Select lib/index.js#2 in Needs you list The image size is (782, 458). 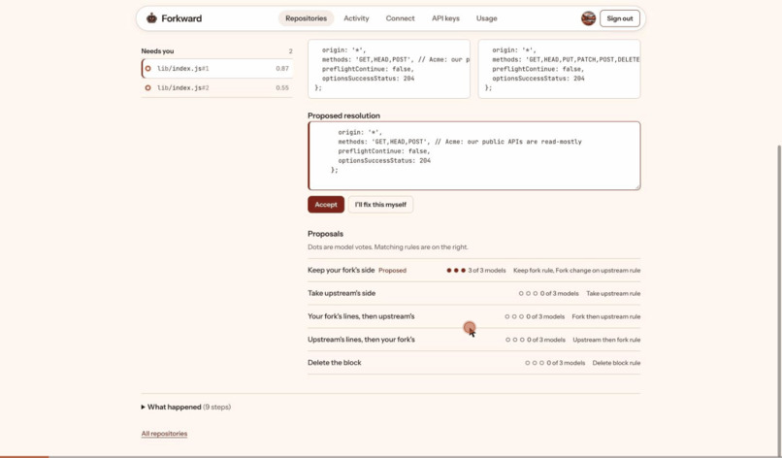(x=217, y=87)
